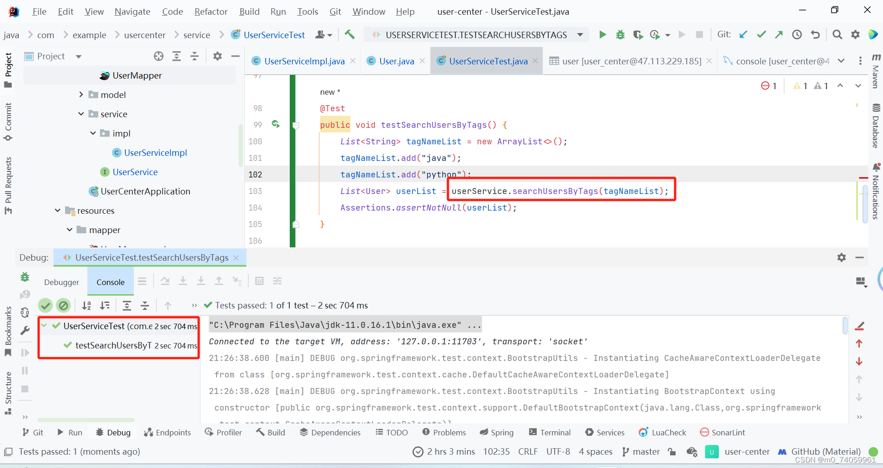This screenshot has width=883, height=468.
Task: Expand all in Project panel toolbar
Action: point(177,56)
